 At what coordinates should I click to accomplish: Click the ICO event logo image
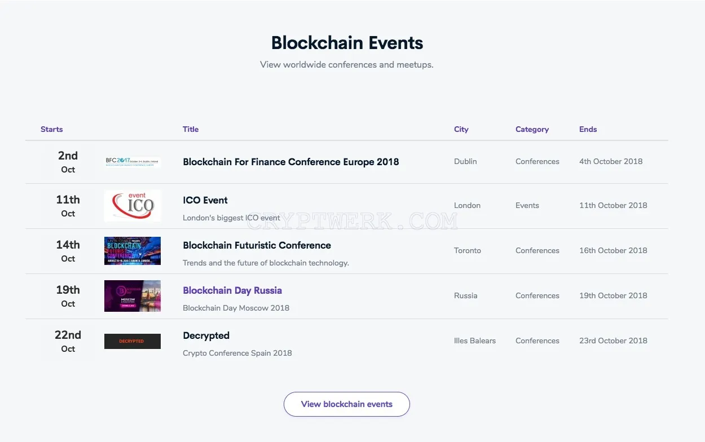coord(133,206)
